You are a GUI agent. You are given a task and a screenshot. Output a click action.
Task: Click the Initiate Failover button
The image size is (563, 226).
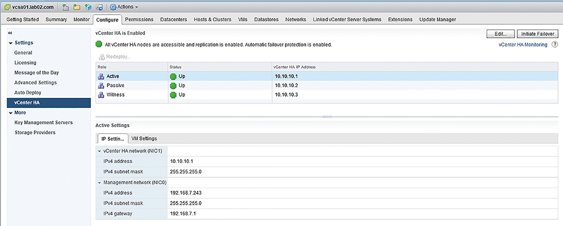click(x=538, y=34)
